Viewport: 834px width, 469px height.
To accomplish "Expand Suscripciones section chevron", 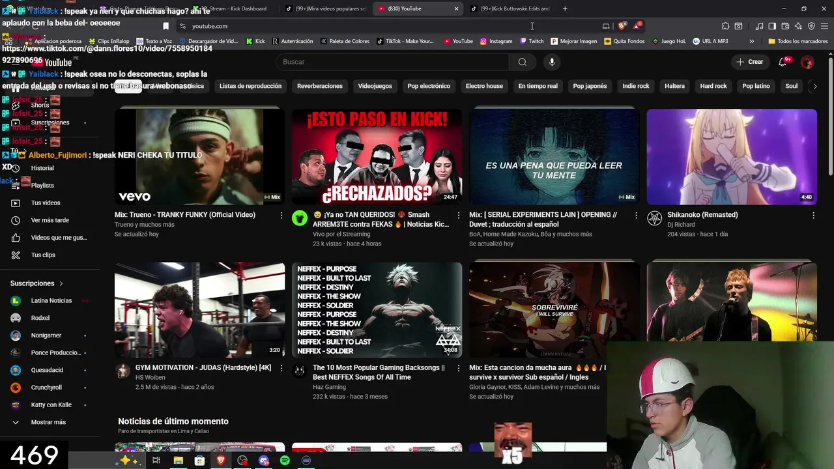I will [61, 283].
